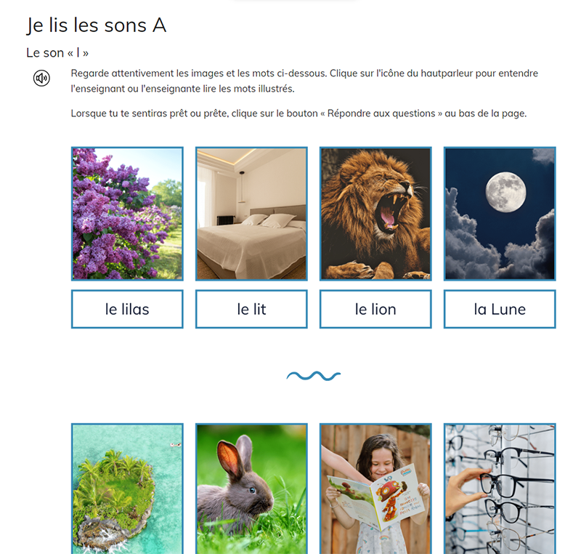Select the grey rabbit photo
The width and height of the screenshot is (581, 554).
251,489
